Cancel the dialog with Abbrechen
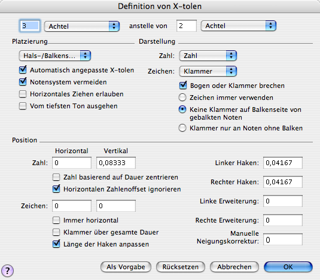320x280 pixels. click(x=234, y=267)
